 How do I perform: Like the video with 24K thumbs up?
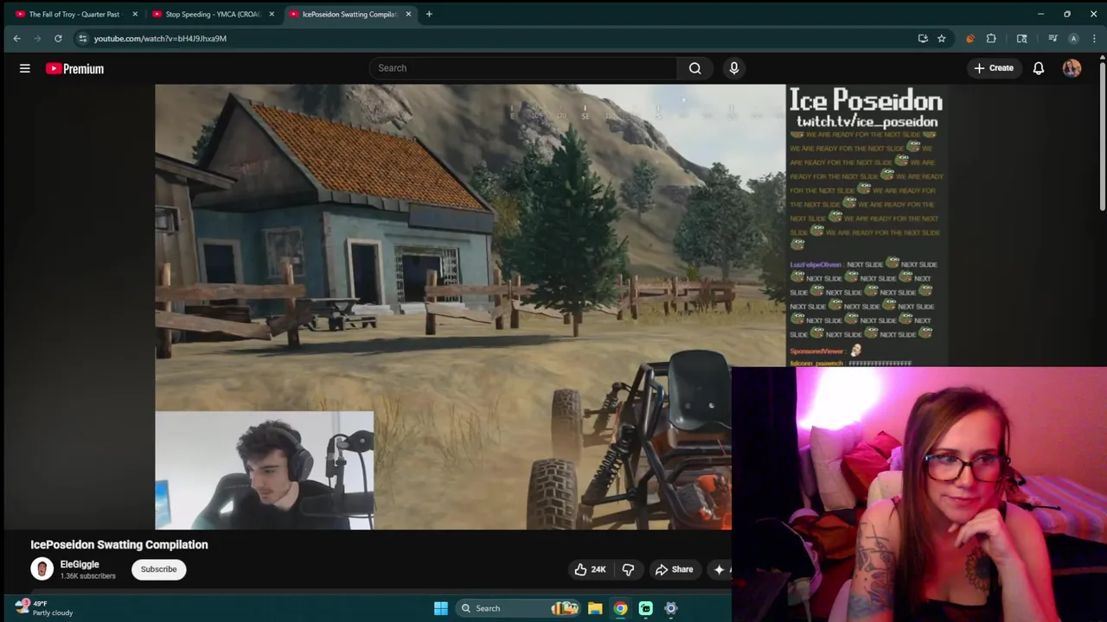589,569
